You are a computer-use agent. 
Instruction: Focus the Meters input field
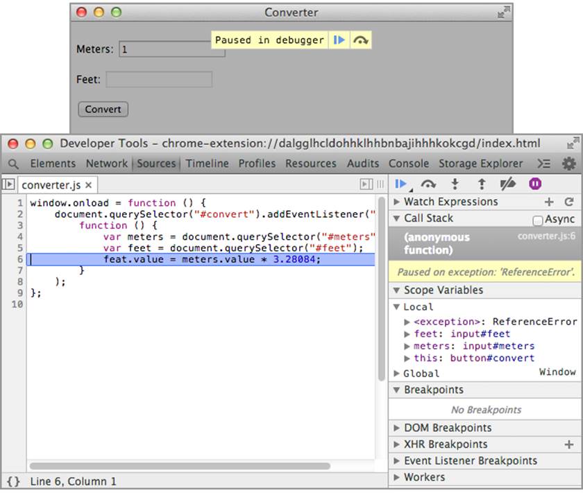coord(172,49)
